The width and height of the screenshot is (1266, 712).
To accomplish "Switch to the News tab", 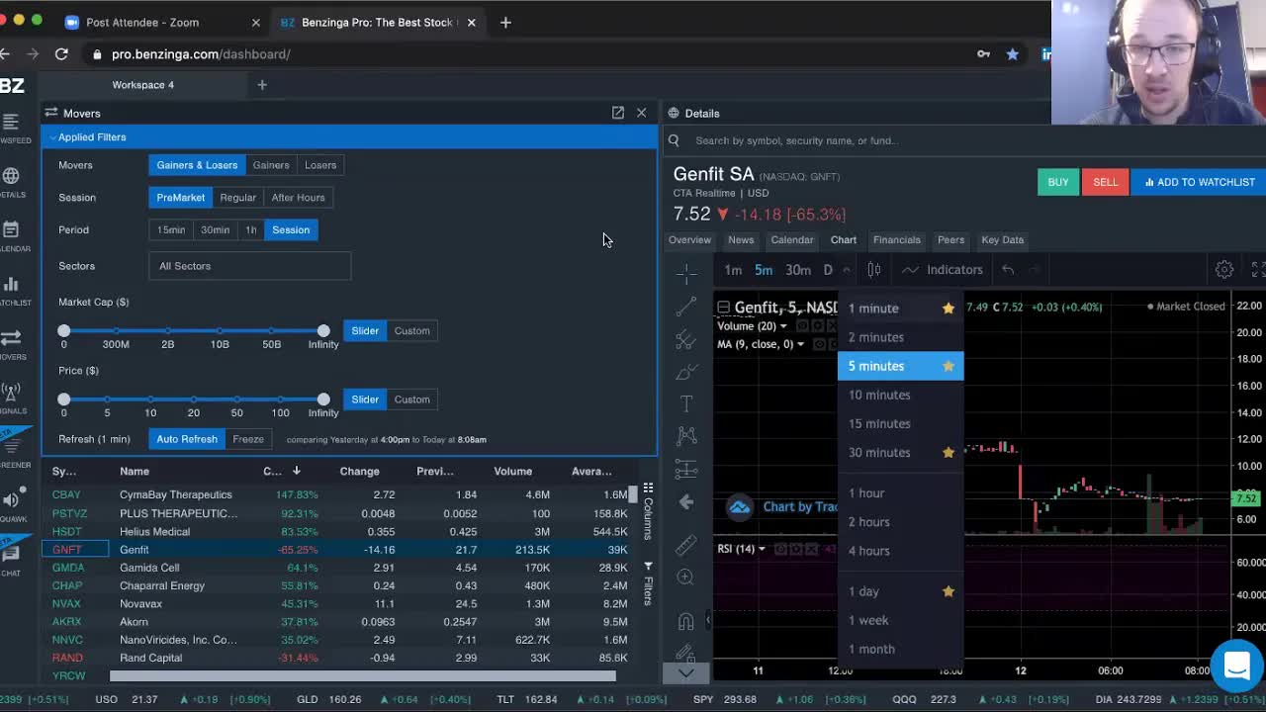I will coord(741,239).
